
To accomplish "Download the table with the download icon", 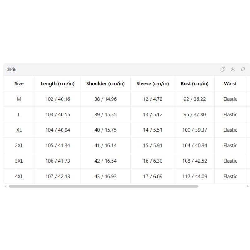I will (x=233, y=69).
